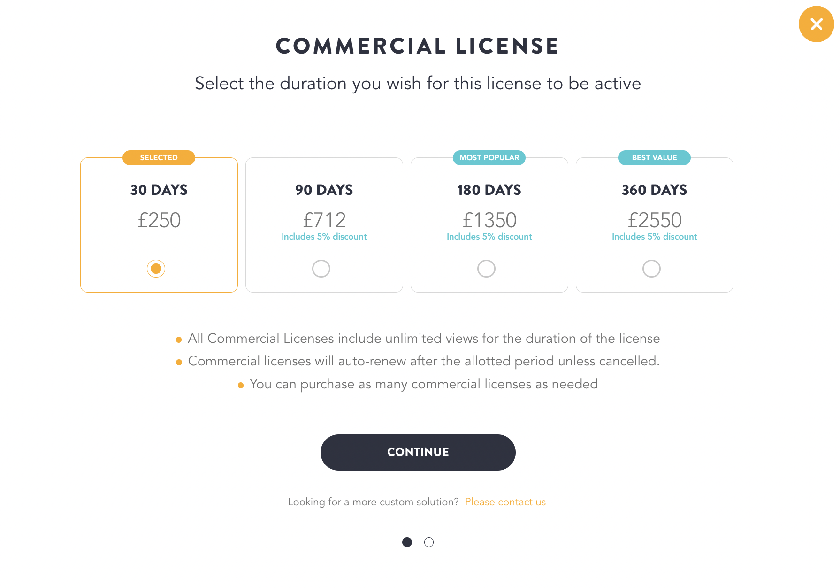The image size is (840, 588).
Task: Click the Best Value badge
Action: [x=654, y=158]
